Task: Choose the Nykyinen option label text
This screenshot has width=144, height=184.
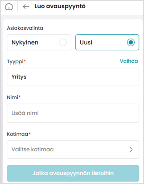Action: [25, 42]
